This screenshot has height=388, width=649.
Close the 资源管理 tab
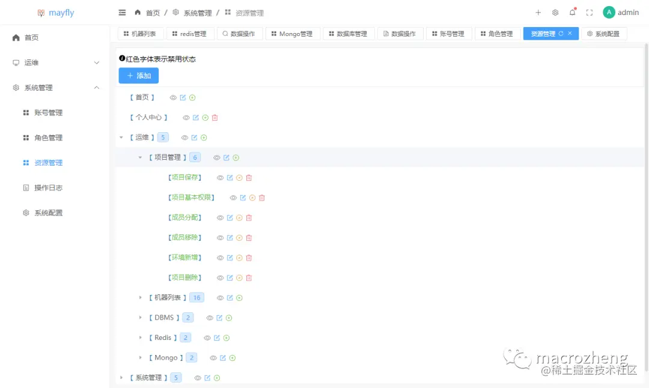point(570,34)
